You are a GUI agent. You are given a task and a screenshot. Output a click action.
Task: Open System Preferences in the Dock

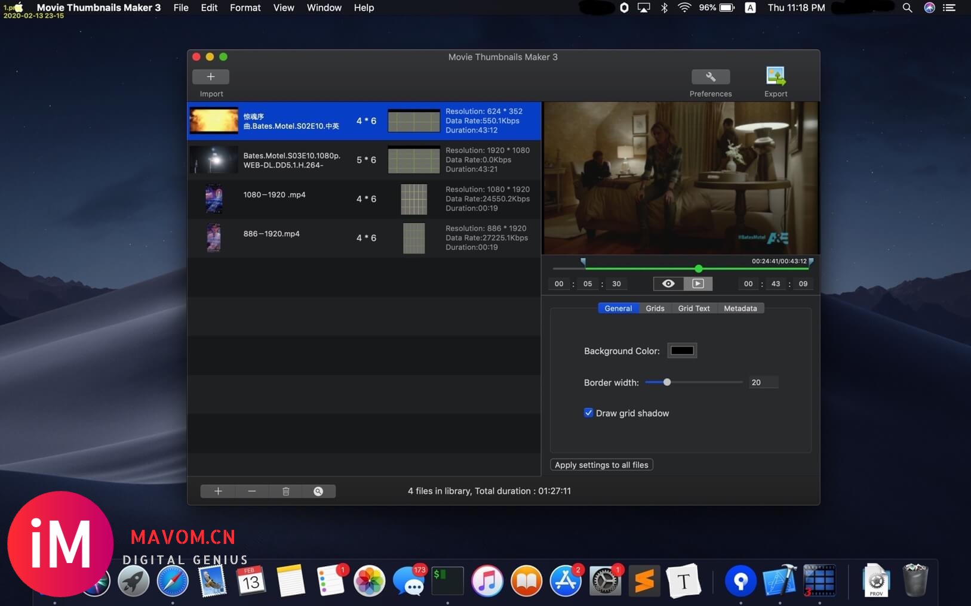click(x=605, y=581)
